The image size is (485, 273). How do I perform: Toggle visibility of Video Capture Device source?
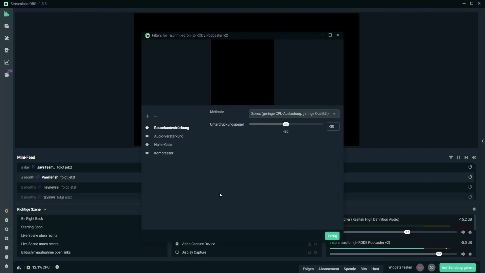point(316,244)
